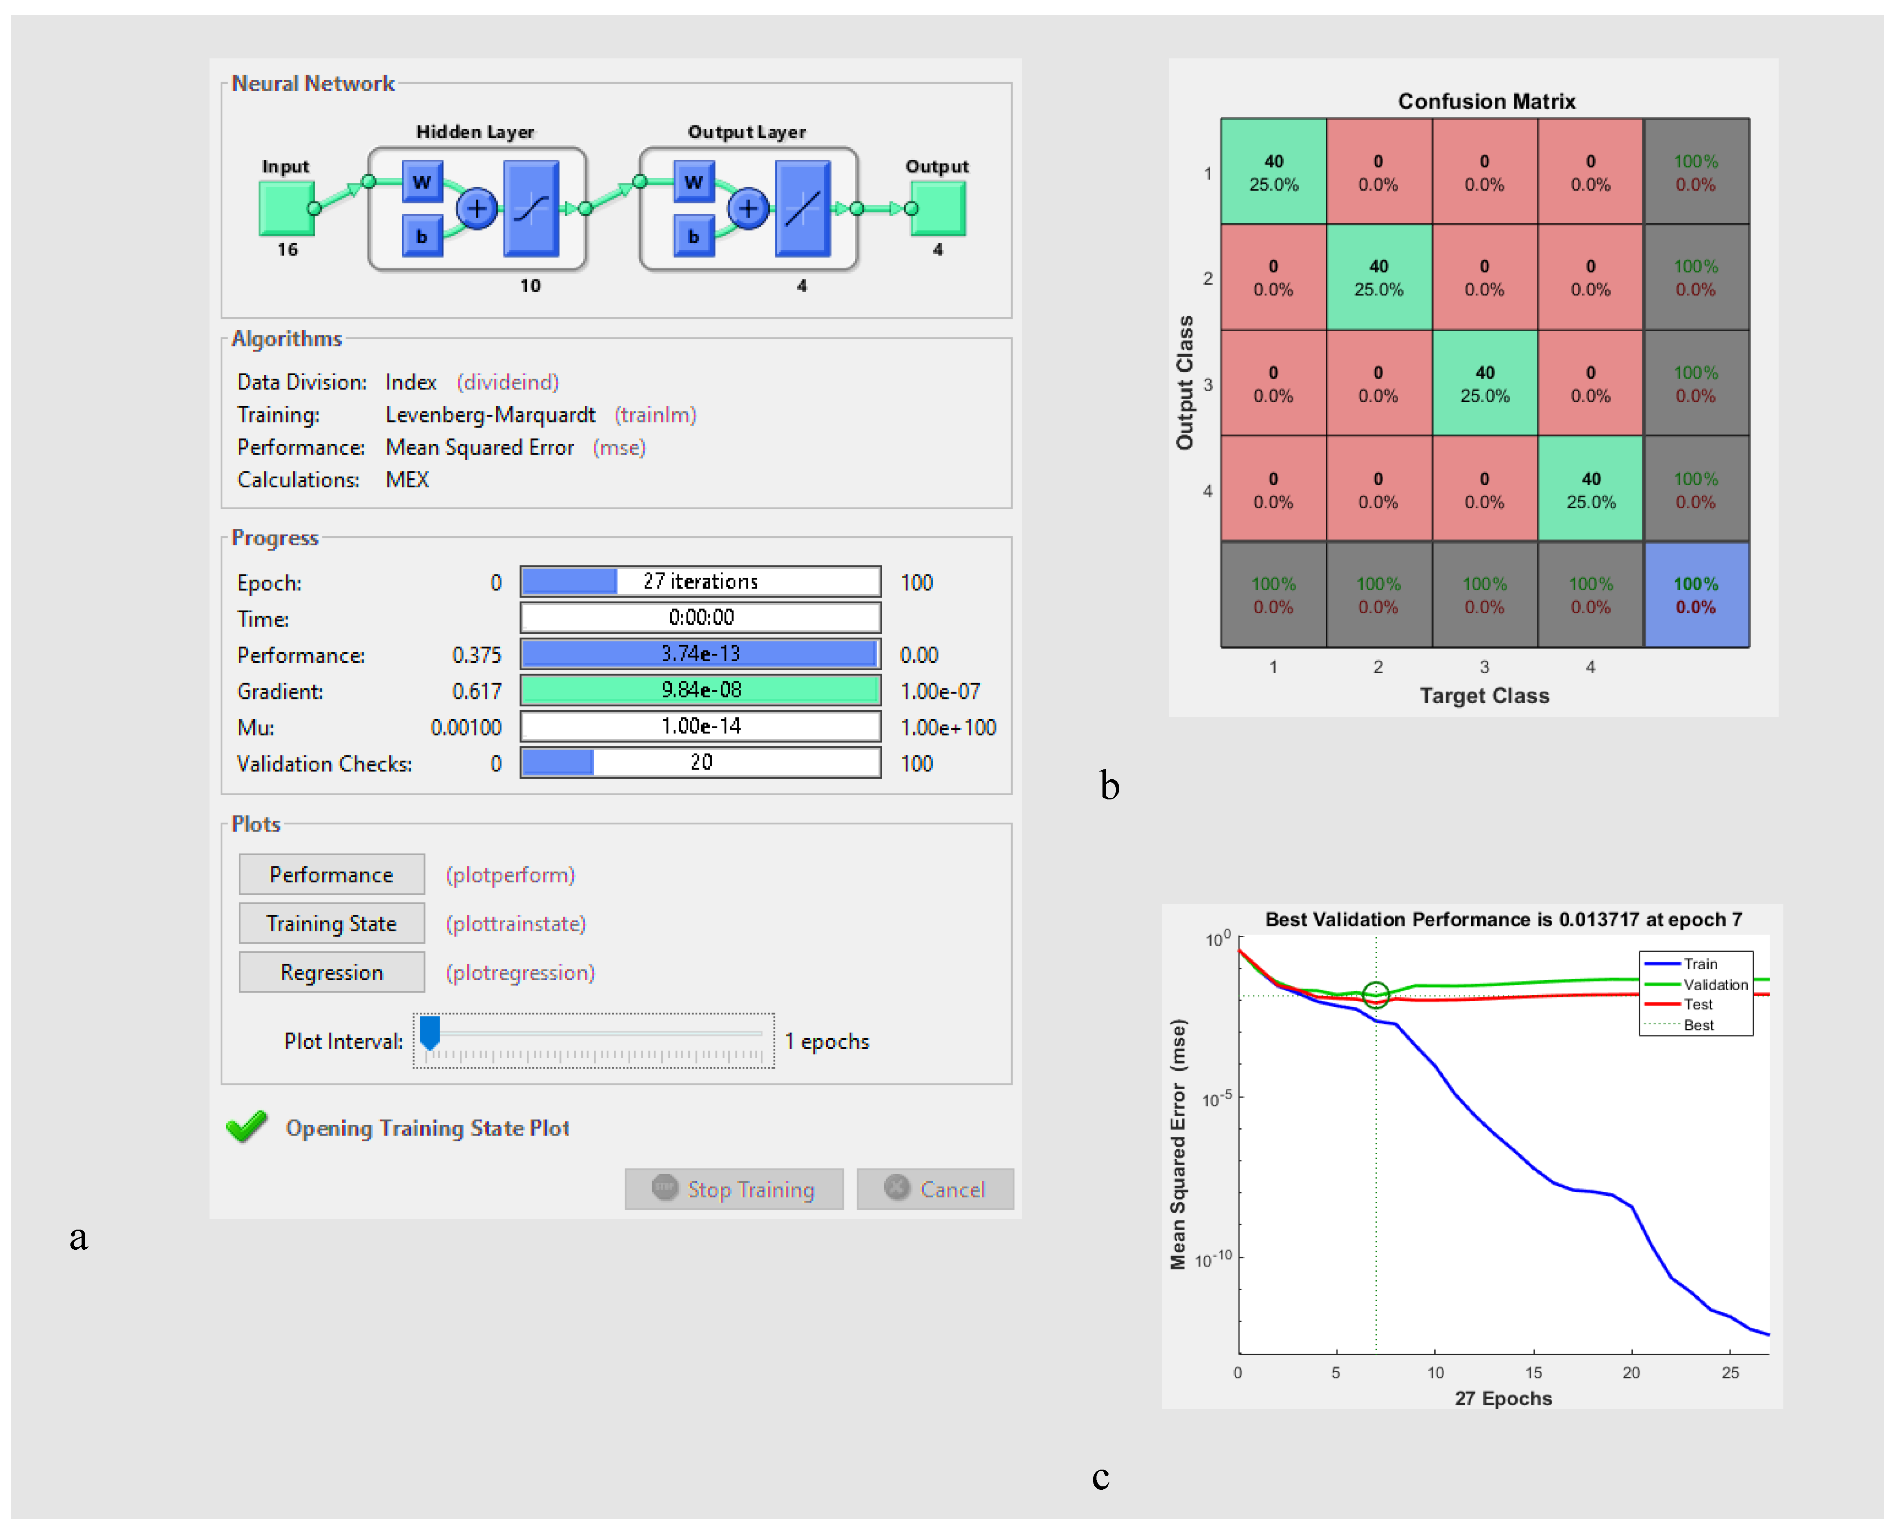Click the Output Layer linear transfer function block
Image resolution: width=1898 pixels, height=1531 pixels.
pyautogui.click(x=804, y=209)
